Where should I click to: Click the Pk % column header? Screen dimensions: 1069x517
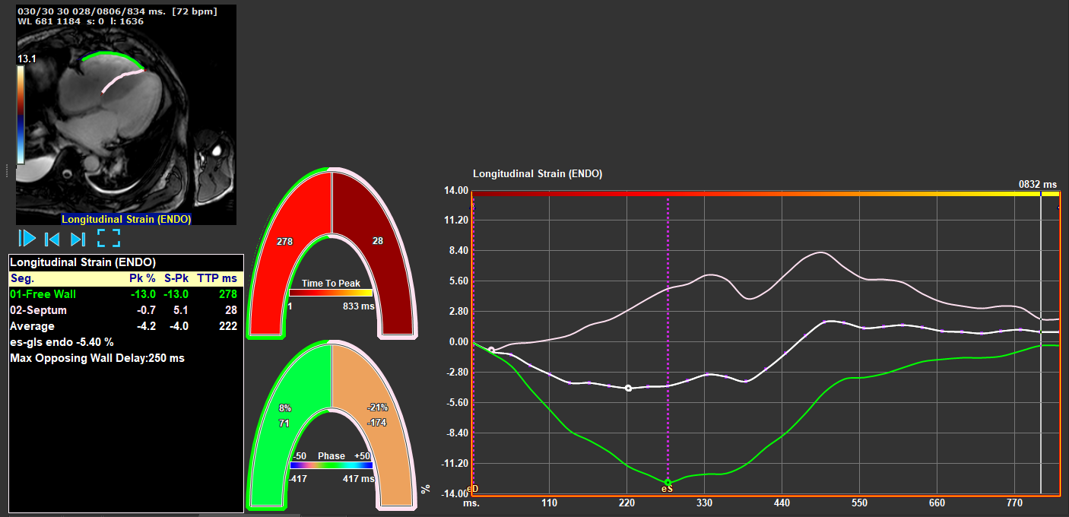coord(143,278)
